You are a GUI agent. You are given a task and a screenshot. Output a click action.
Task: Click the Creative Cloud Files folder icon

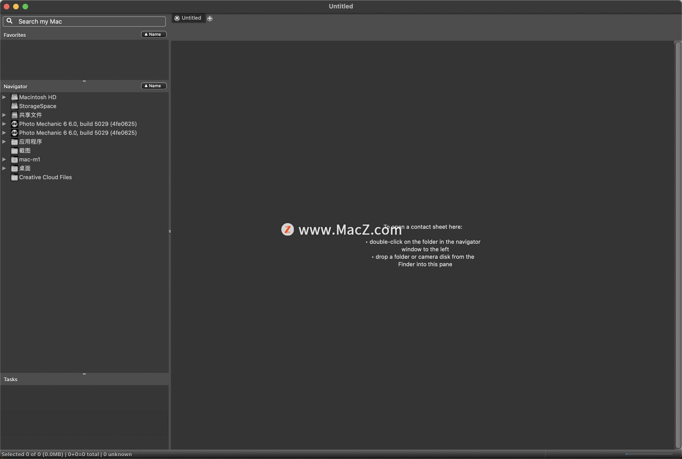tap(14, 177)
